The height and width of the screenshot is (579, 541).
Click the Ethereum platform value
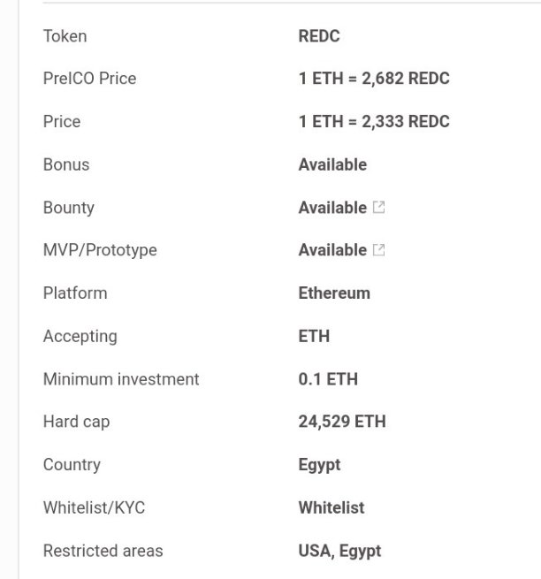click(334, 293)
